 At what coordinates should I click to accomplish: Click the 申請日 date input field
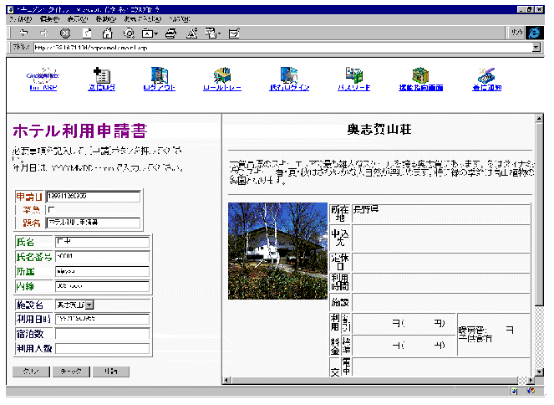pyautogui.click(x=93, y=197)
